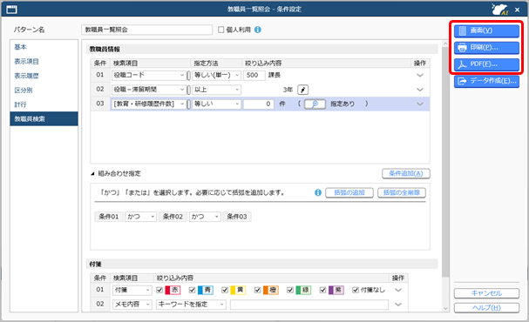Screen dimensions: 529x322
Task: Open the 役職－滞留期間 search item dropdown
Action: [149, 90]
